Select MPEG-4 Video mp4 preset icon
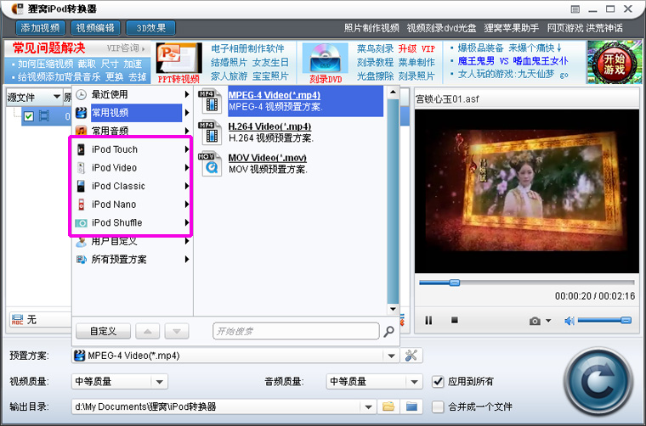The image size is (646, 426). (x=211, y=102)
